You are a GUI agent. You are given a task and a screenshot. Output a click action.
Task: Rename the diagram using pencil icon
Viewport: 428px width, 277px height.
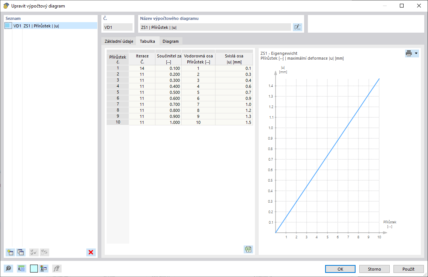(x=297, y=27)
